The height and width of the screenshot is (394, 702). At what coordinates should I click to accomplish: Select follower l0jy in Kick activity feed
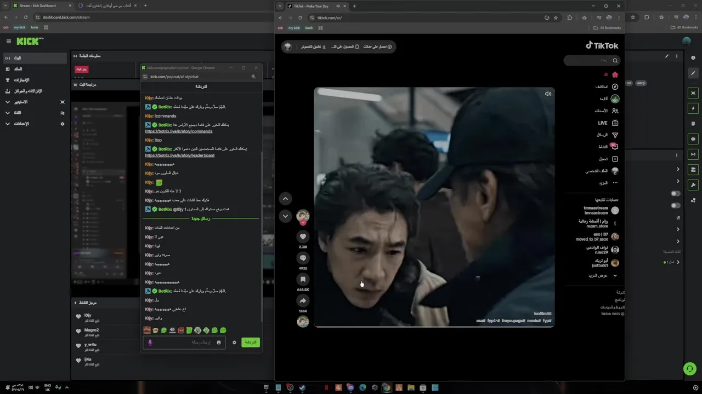(88, 316)
